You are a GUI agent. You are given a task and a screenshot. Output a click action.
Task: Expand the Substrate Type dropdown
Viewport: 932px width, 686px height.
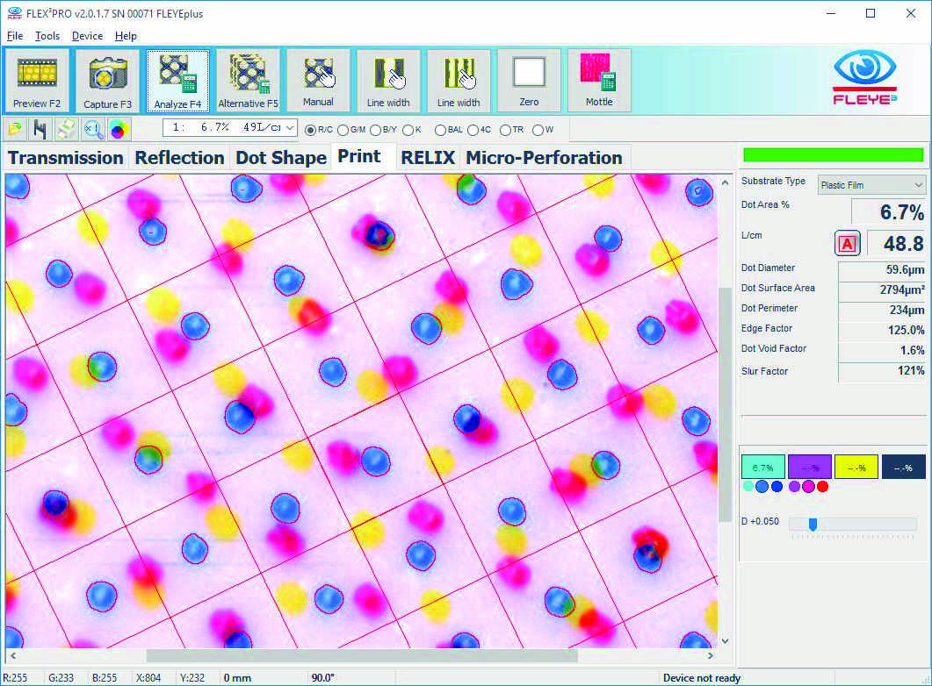point(871,185)
